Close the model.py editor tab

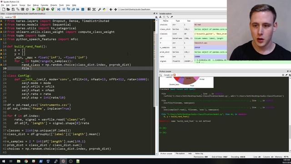pos(15,17)
